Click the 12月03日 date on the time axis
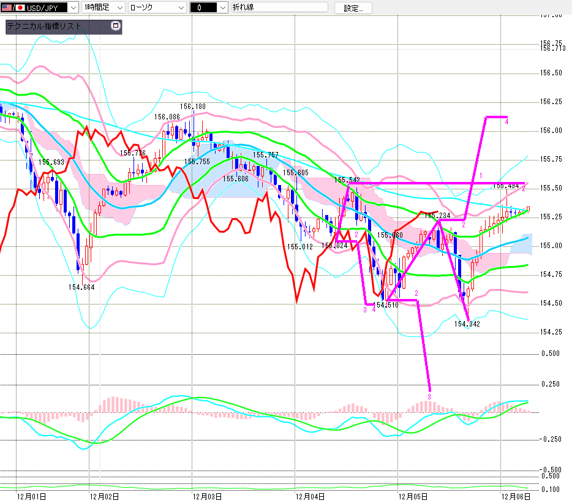572x503 pixels. [x=206, y=496]
